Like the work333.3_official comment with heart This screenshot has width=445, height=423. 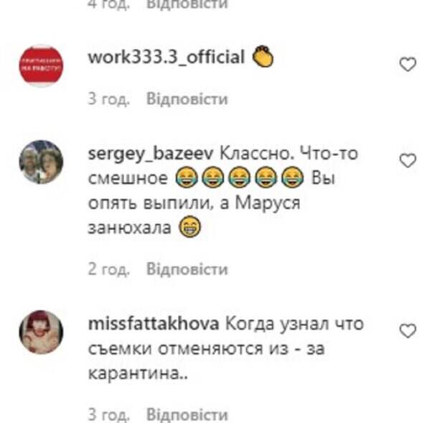point(408,65)
